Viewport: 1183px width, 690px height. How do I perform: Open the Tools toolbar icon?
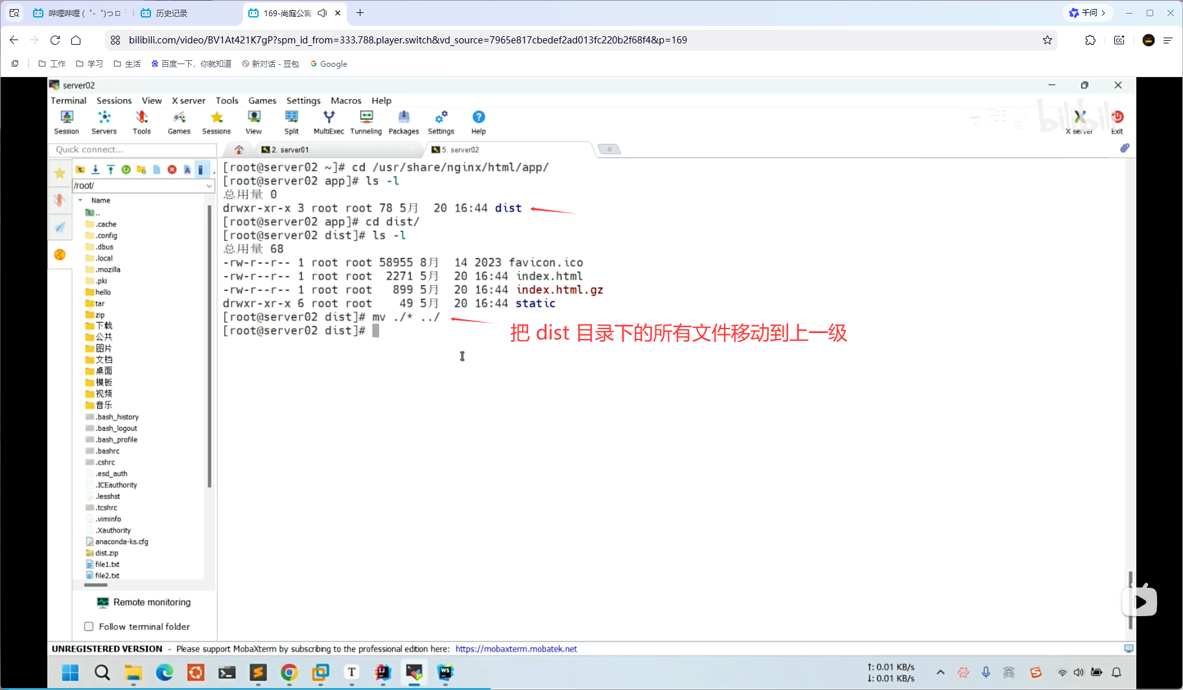click(141, 122)
